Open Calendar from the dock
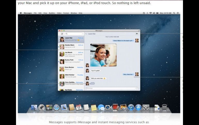Image resolution: width=199 pixels, height=125 pixels. (x=79, y=107)
